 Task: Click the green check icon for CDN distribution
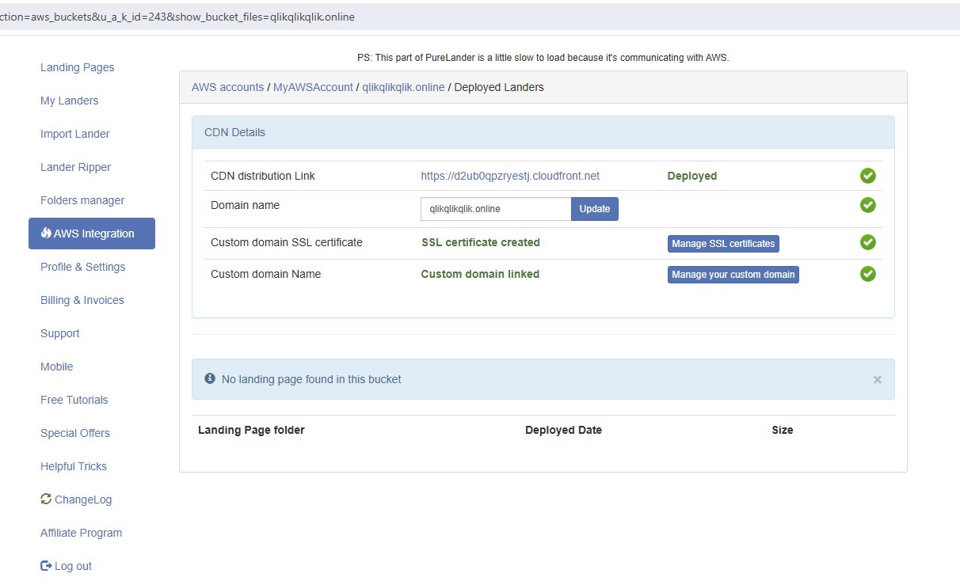tap(868, 176)
